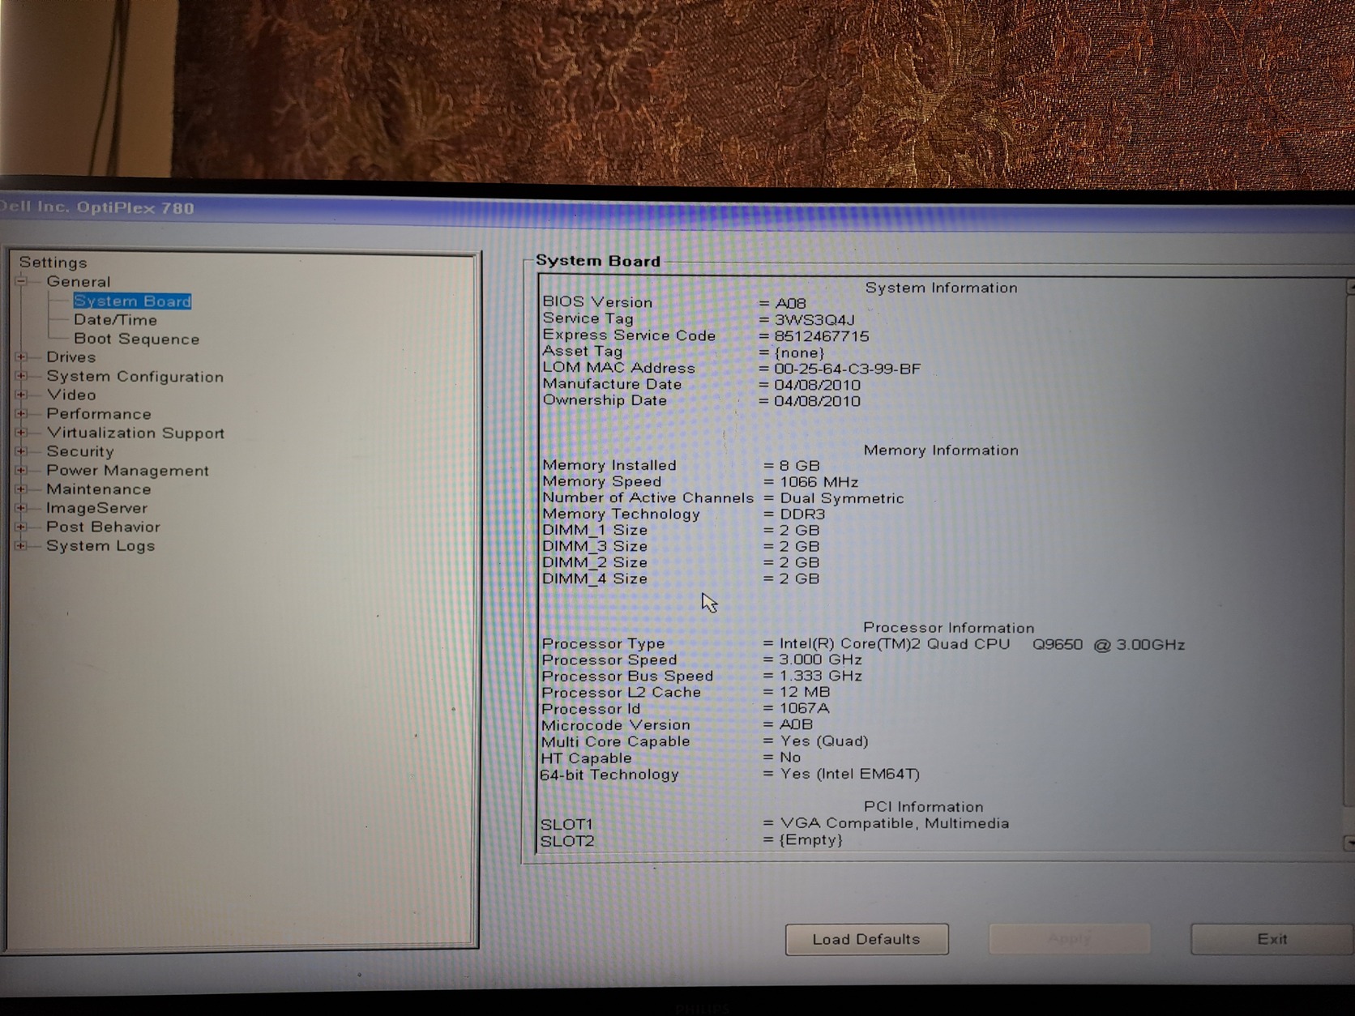Click the Processor Type value text

click(x=982, y=644)
